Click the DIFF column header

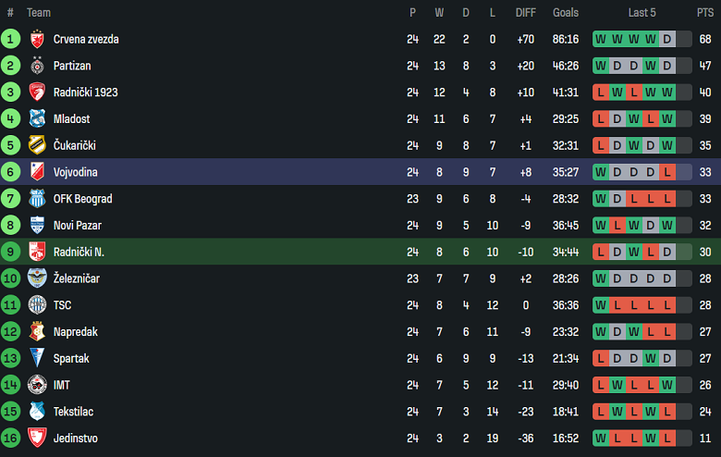pyautogui.click(x=525, y=13)
